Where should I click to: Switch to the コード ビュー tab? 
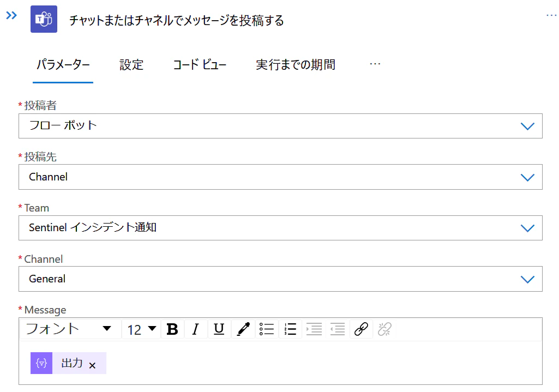coord(200,65)
